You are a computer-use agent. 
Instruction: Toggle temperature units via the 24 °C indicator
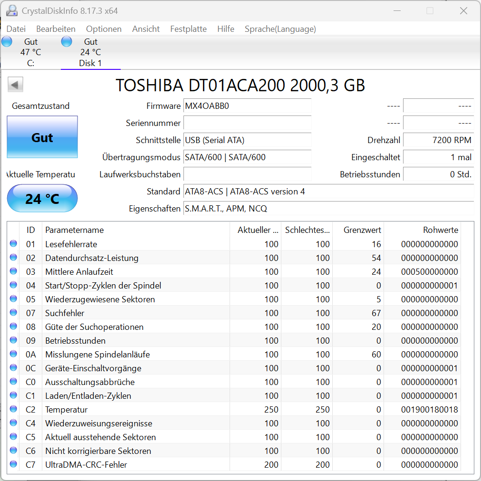tap(42, 198)
